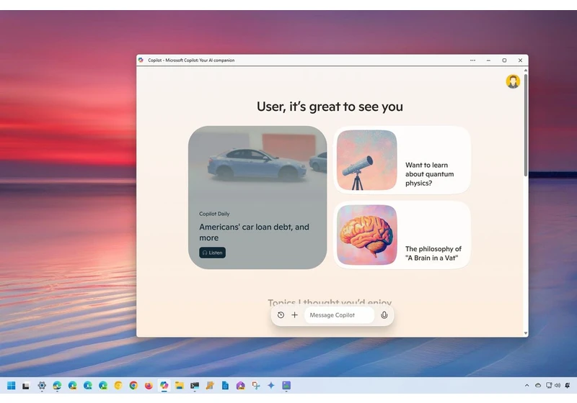Open the Windows Start menu

click(11, 386)
